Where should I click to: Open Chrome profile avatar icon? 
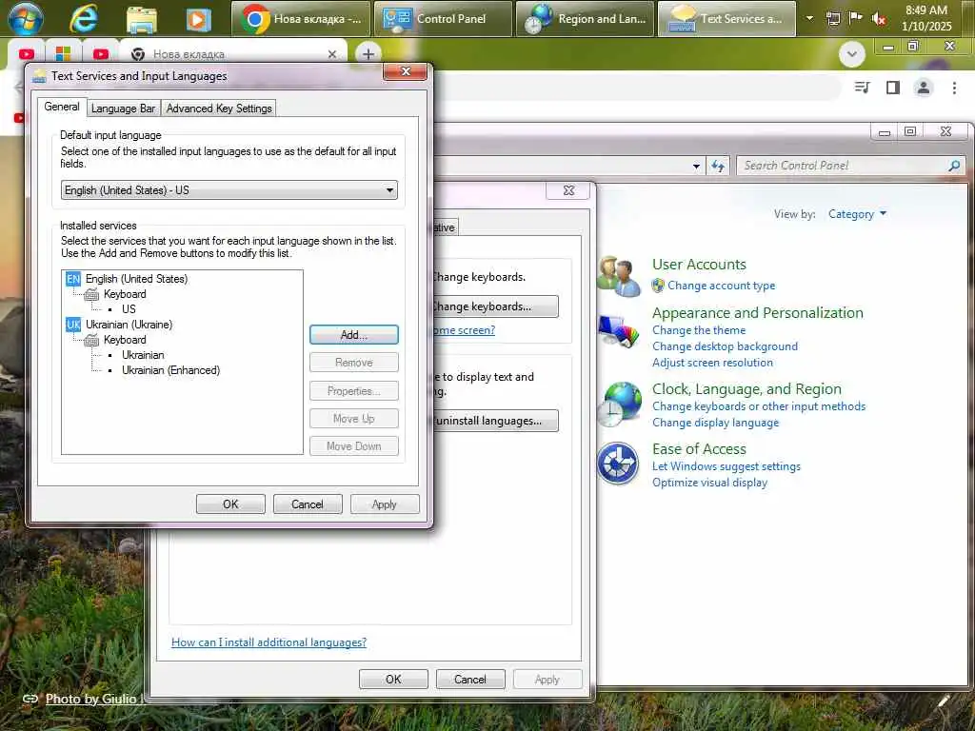924,88
